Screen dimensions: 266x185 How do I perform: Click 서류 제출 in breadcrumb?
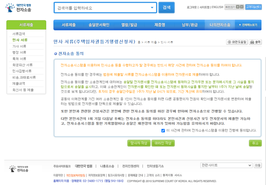tap(150, 42)
